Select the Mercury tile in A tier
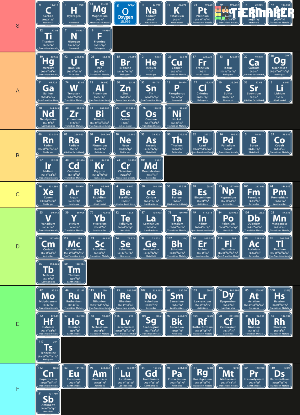 pos(48,65)
